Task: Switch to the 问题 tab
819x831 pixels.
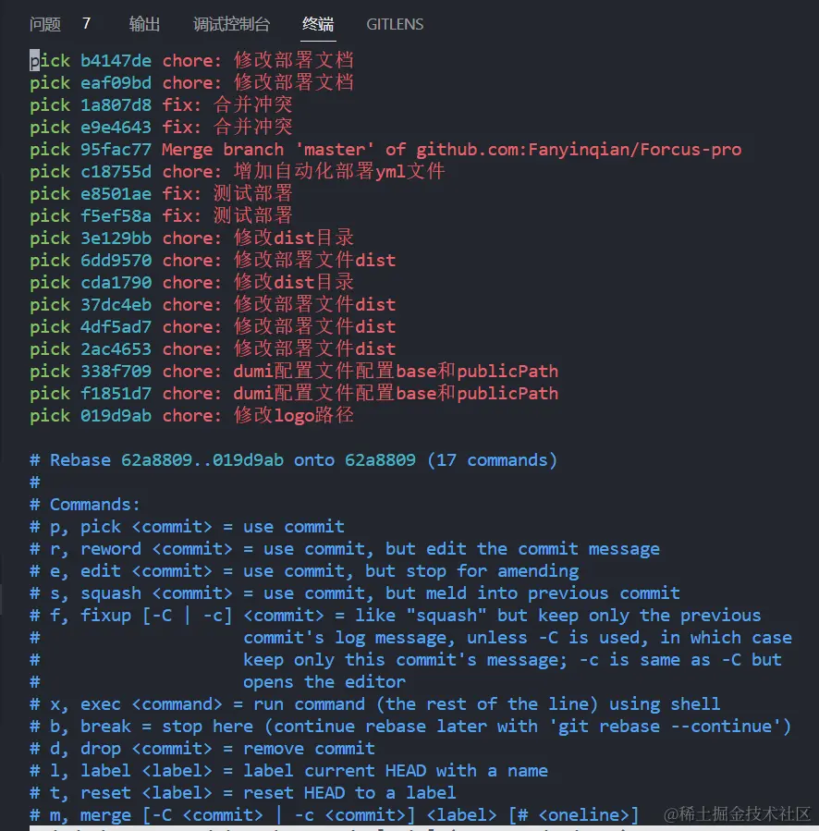Action: [x=45, y=24]
